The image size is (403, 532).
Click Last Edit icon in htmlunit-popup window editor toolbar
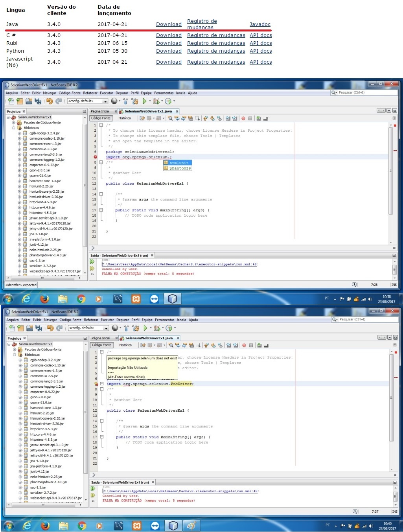click(x=142, y=118)
